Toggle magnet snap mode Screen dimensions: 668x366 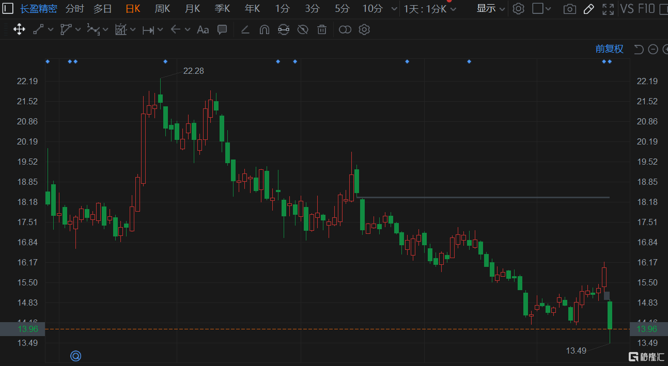click(264, 29)
